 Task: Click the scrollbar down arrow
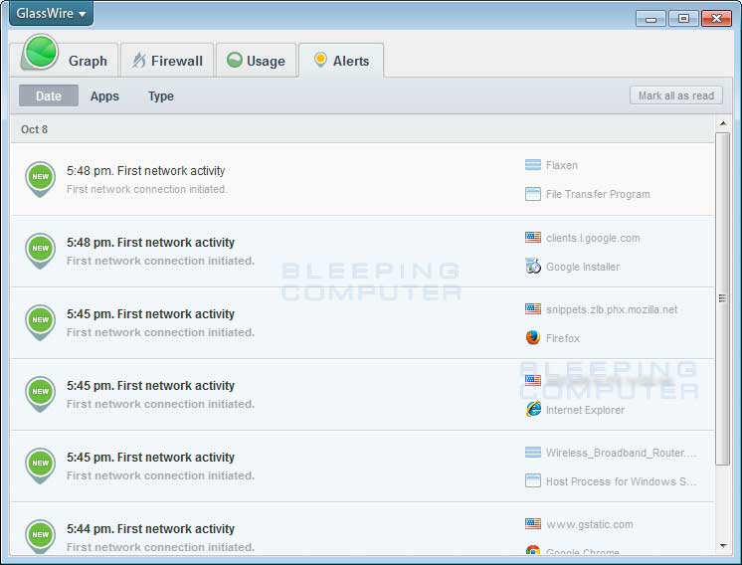[723, 545]
